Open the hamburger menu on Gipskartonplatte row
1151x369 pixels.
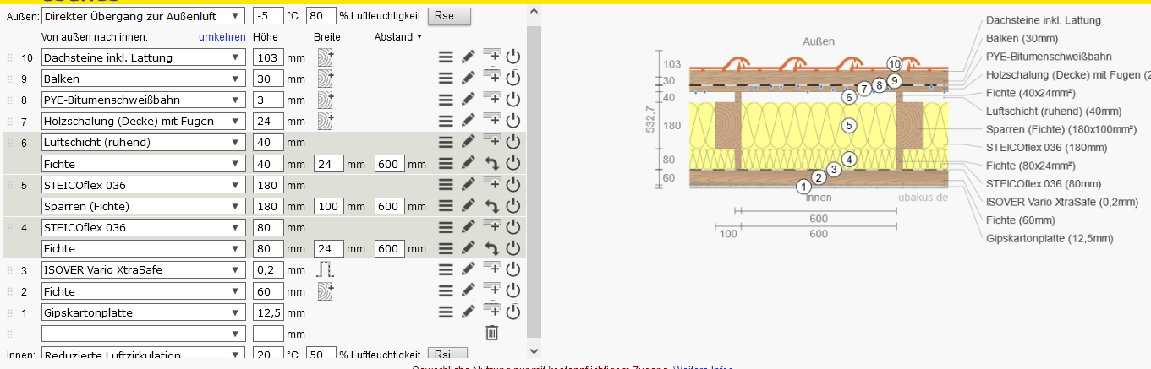(446, 312)
